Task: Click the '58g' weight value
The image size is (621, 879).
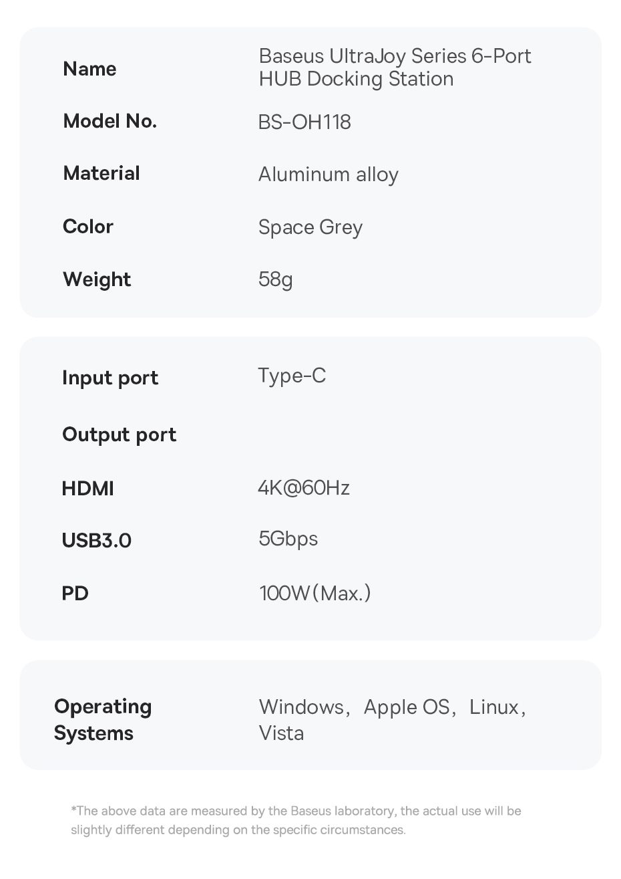Action: (276, 279)
